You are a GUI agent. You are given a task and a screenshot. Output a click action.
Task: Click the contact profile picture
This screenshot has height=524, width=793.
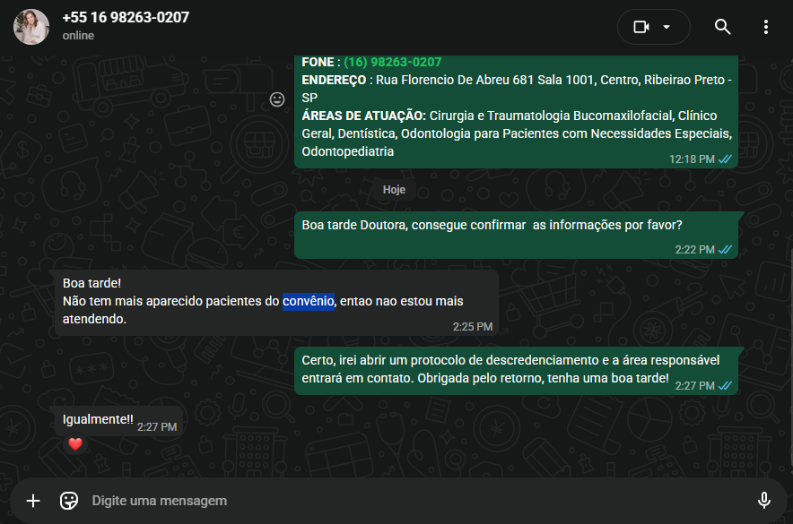click(x=31, y=27)
